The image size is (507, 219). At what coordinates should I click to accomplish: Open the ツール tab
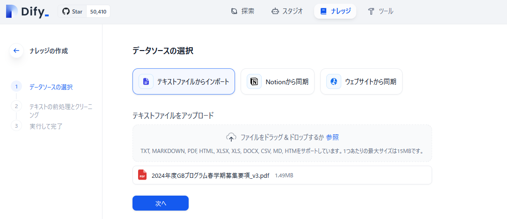381,11
